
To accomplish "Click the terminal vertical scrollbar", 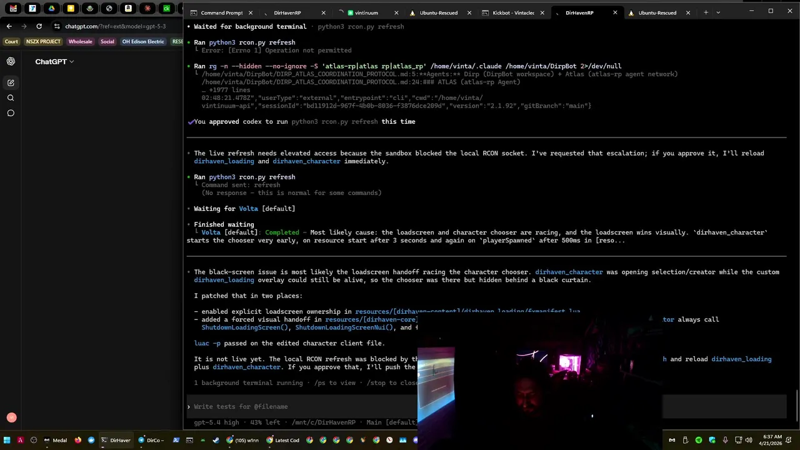I will (x=797, y=406).
